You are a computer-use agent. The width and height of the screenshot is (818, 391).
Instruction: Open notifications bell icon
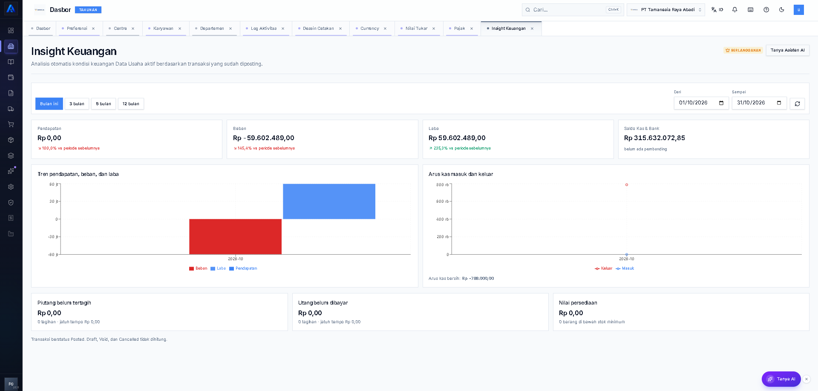[x=735, y=9]
